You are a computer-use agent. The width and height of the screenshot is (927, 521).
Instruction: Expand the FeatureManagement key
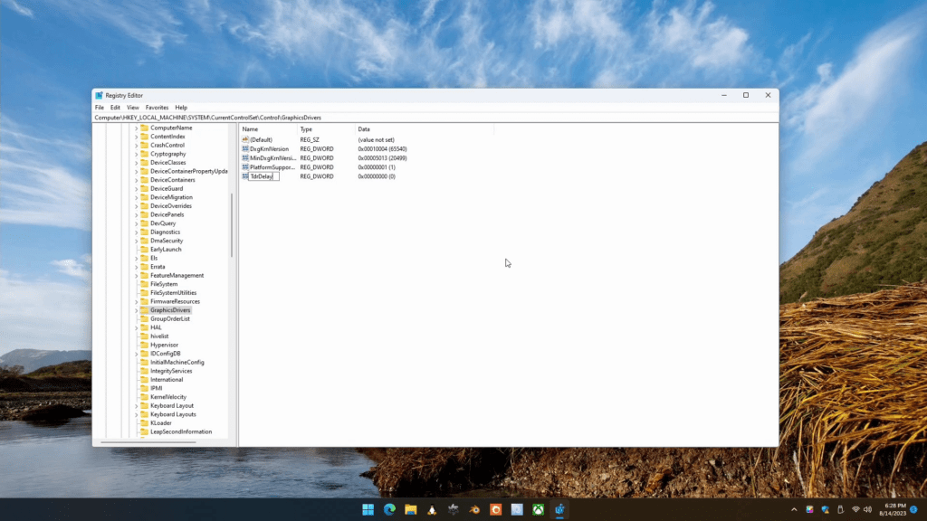(x=136, y=275)
